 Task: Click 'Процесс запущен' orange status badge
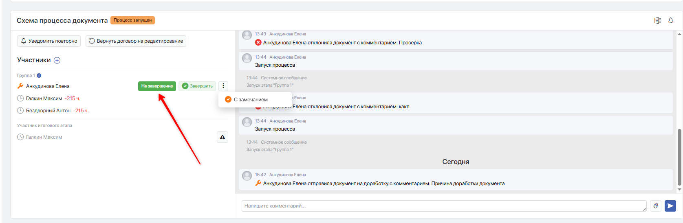pos(133,20)
